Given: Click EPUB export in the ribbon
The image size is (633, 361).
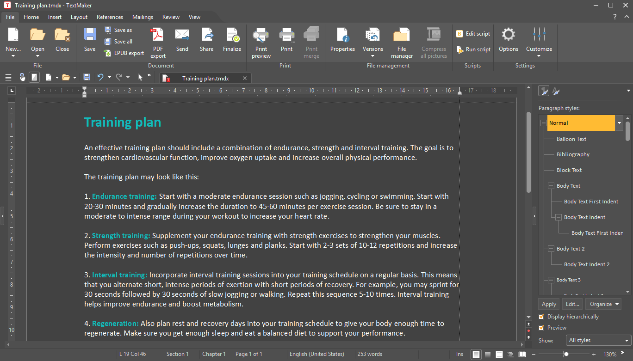Looking at the screenshot, I should click(x=124, y=53).
